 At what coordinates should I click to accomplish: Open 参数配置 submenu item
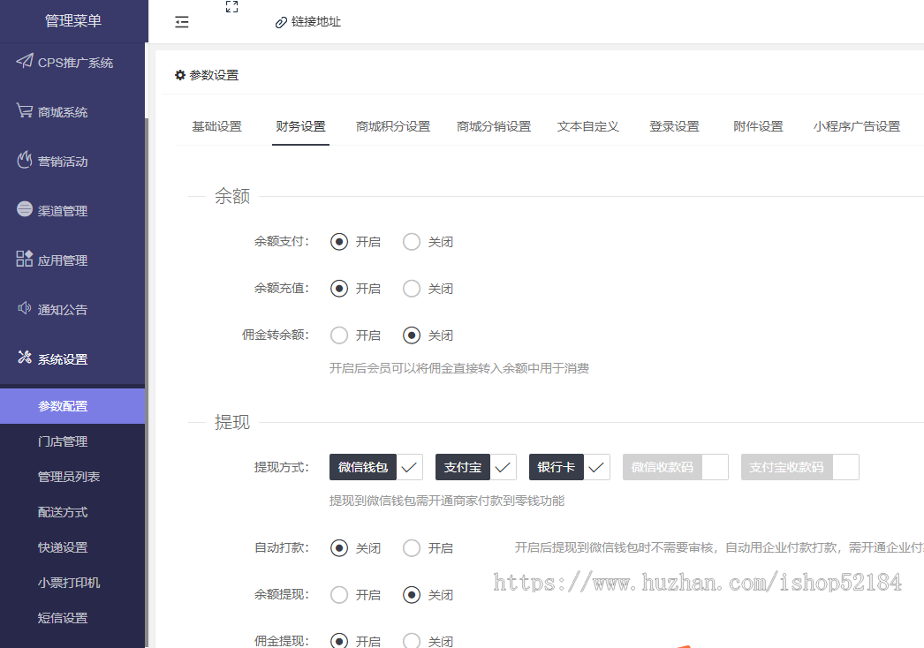click(72, 406)
